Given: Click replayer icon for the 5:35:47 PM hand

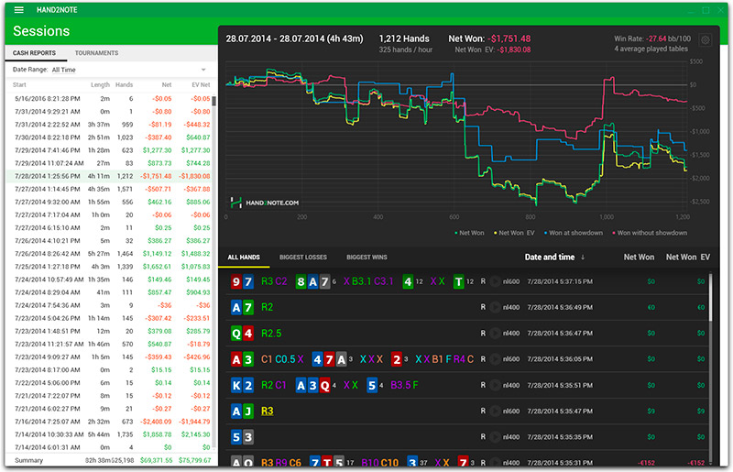Looking at the screenshot, I should pos(496,411).
